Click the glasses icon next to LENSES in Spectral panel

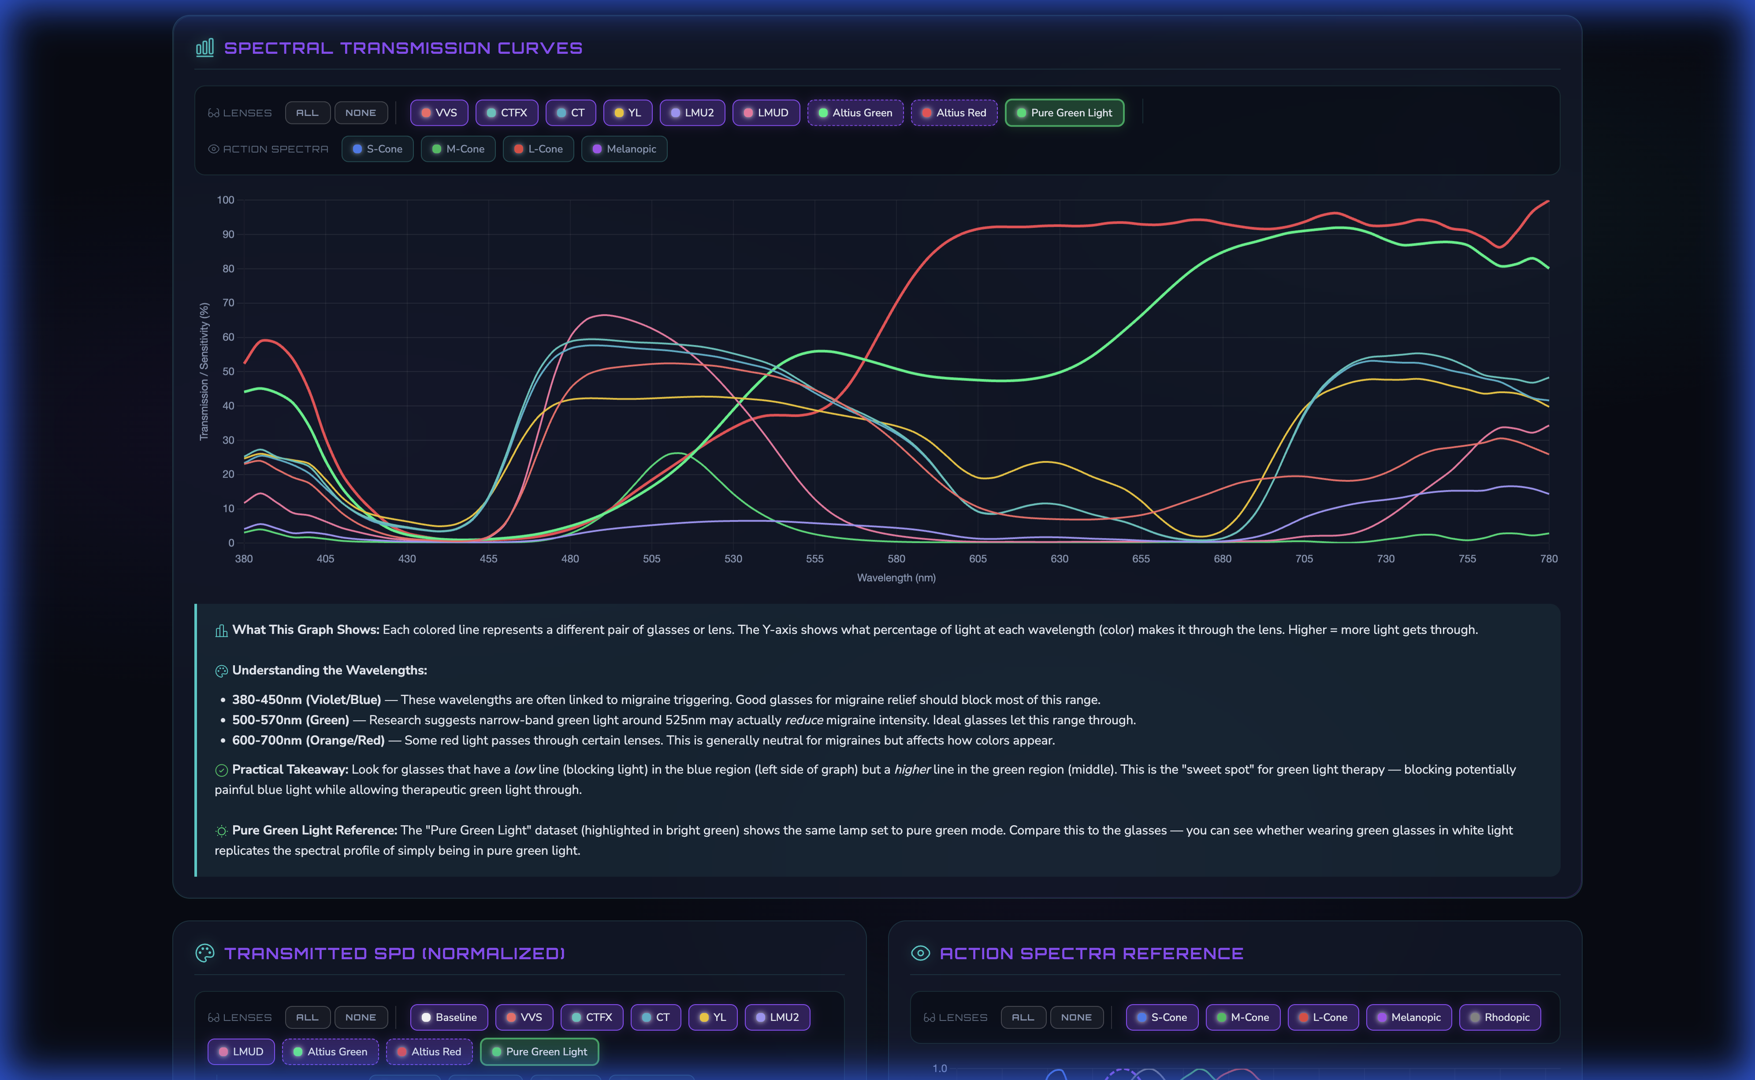click(x=213, y=113)
